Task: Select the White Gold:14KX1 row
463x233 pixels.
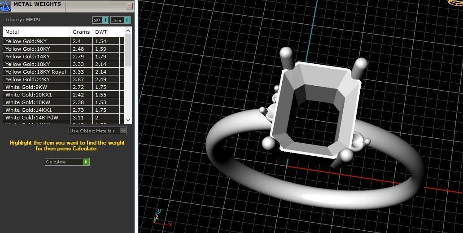Action: [64, 110]
